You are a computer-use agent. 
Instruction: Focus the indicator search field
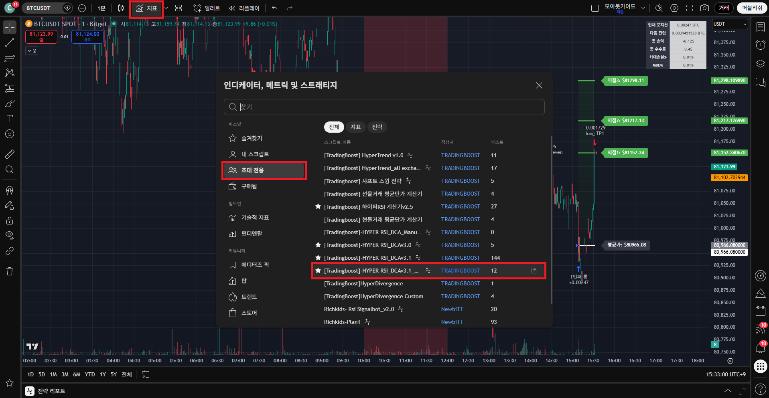(x=384, y=107)
